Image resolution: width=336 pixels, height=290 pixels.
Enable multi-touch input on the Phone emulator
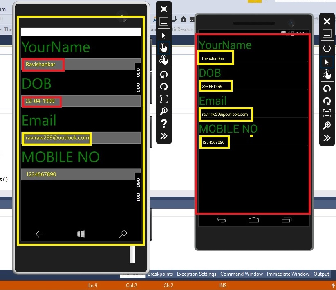click(164, 60)
